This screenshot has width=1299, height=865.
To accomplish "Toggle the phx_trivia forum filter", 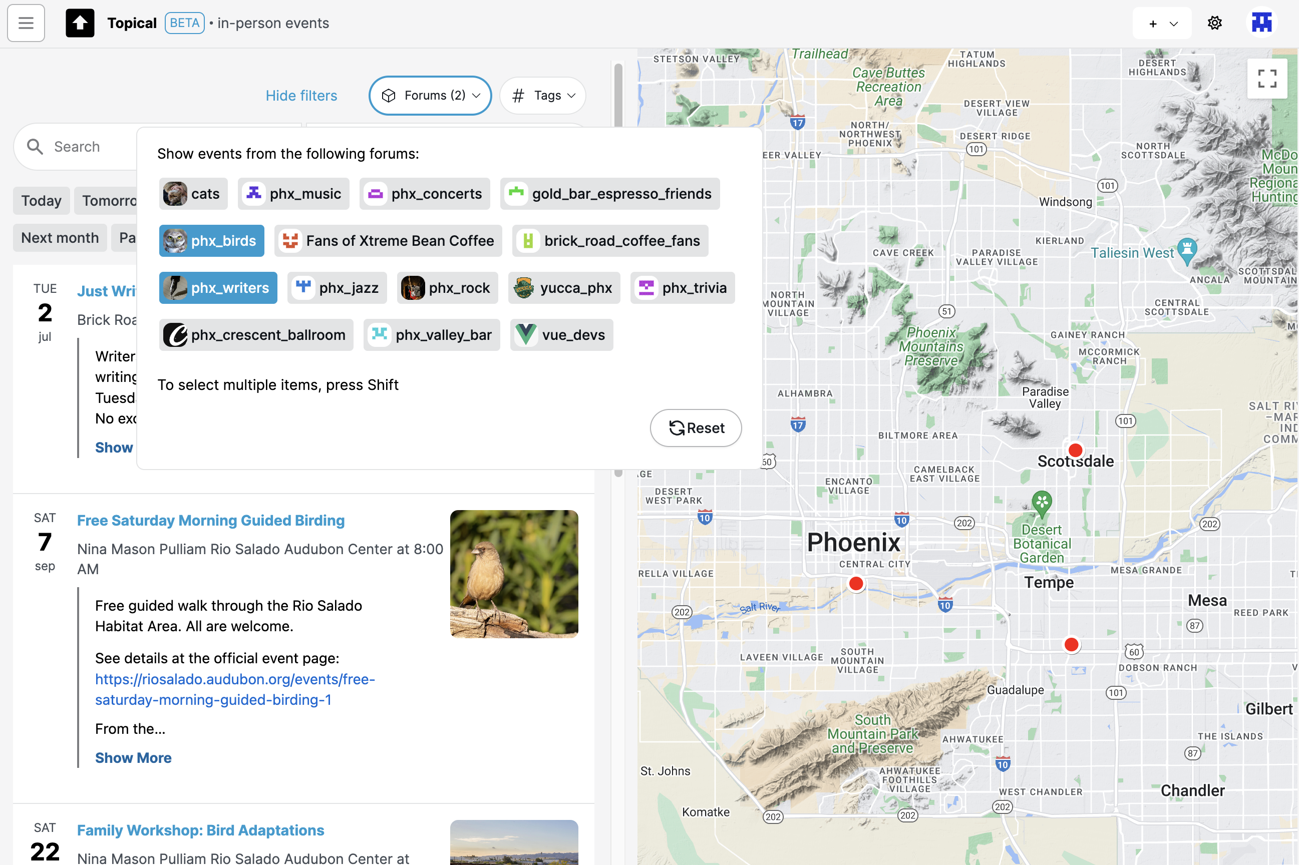I will (x=683, y=288).
